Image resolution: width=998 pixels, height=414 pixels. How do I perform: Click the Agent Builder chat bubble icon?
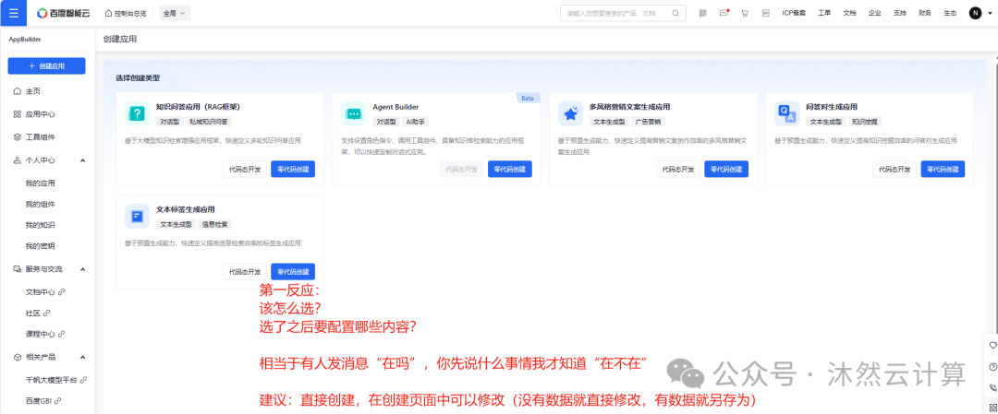(x=354, y=113)
